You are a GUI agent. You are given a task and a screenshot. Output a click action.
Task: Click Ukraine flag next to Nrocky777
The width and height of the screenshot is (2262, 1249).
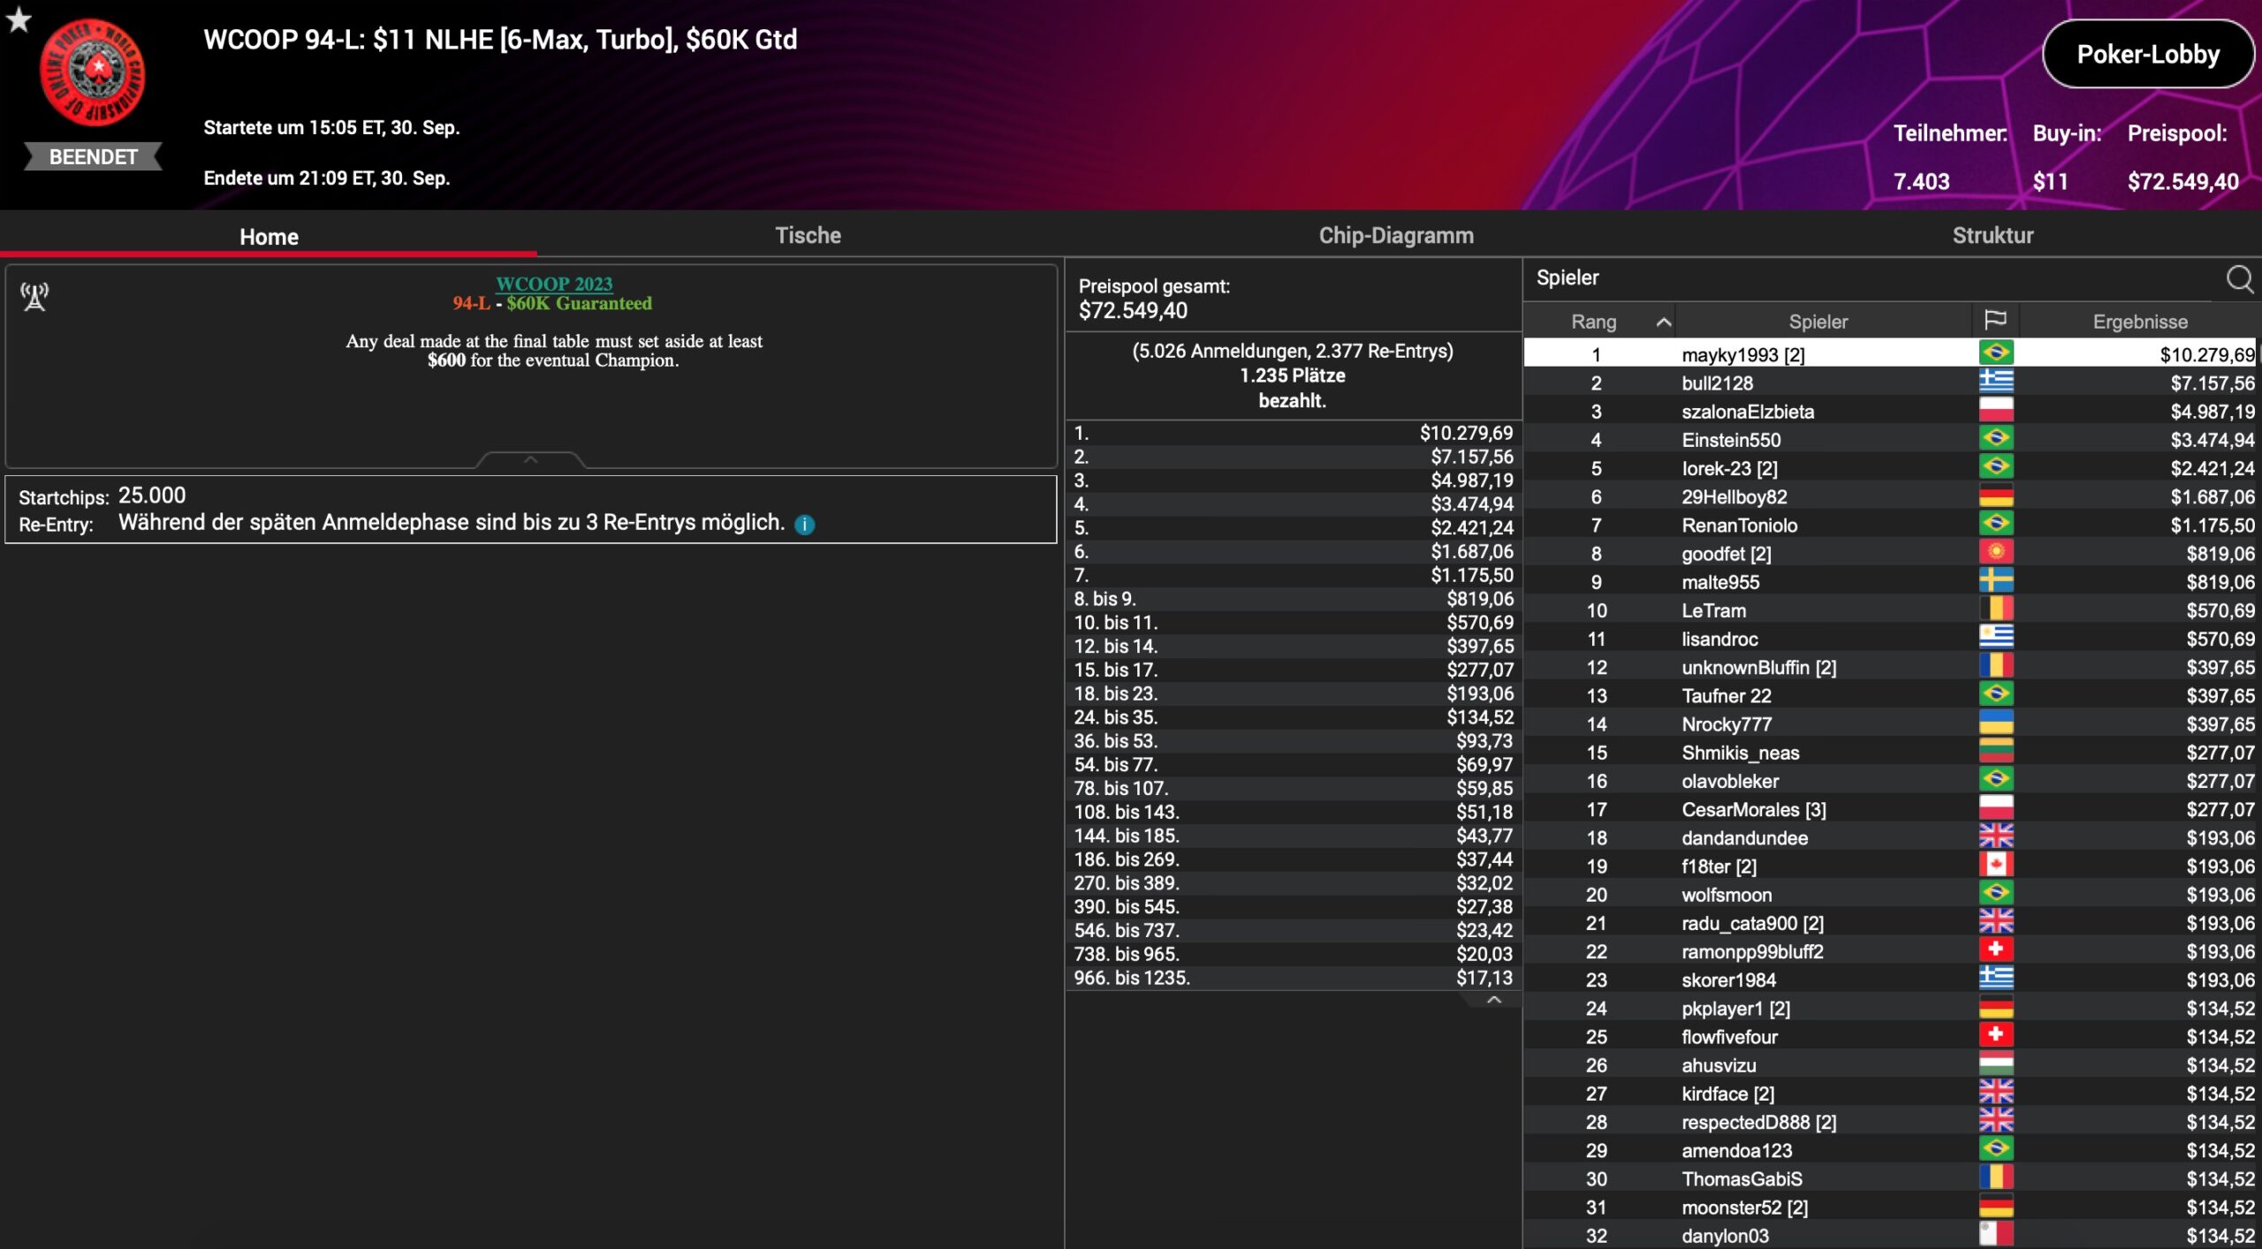(1996, 723)
